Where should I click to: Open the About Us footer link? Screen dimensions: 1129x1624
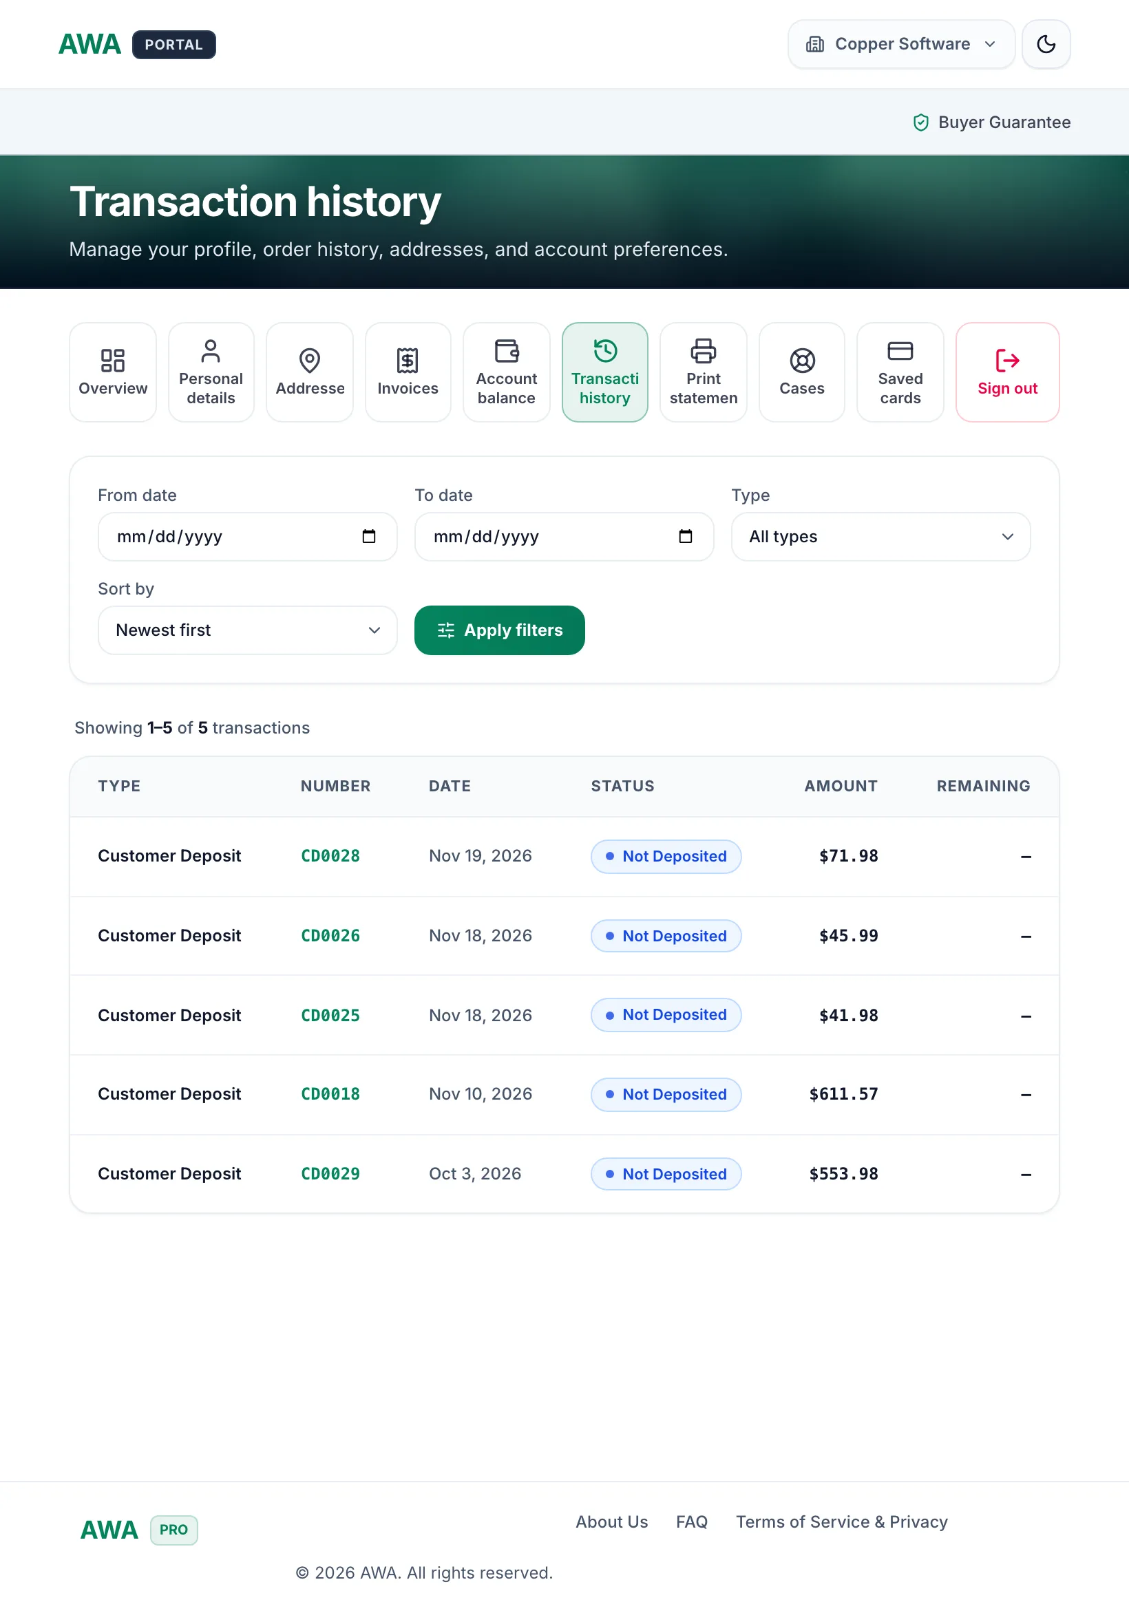point(611,1522)
